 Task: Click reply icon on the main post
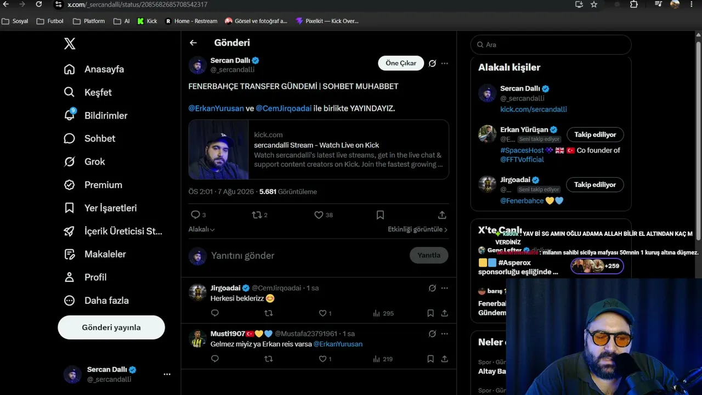195,215
